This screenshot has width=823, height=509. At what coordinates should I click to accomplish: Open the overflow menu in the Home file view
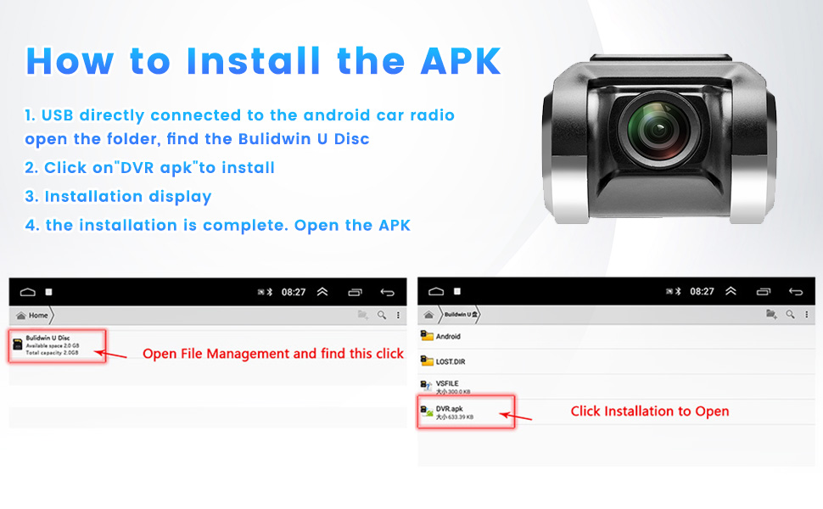398,315
